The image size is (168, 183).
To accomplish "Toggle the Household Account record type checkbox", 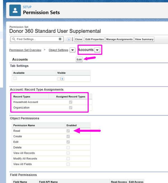I will (x=71, y=102).
